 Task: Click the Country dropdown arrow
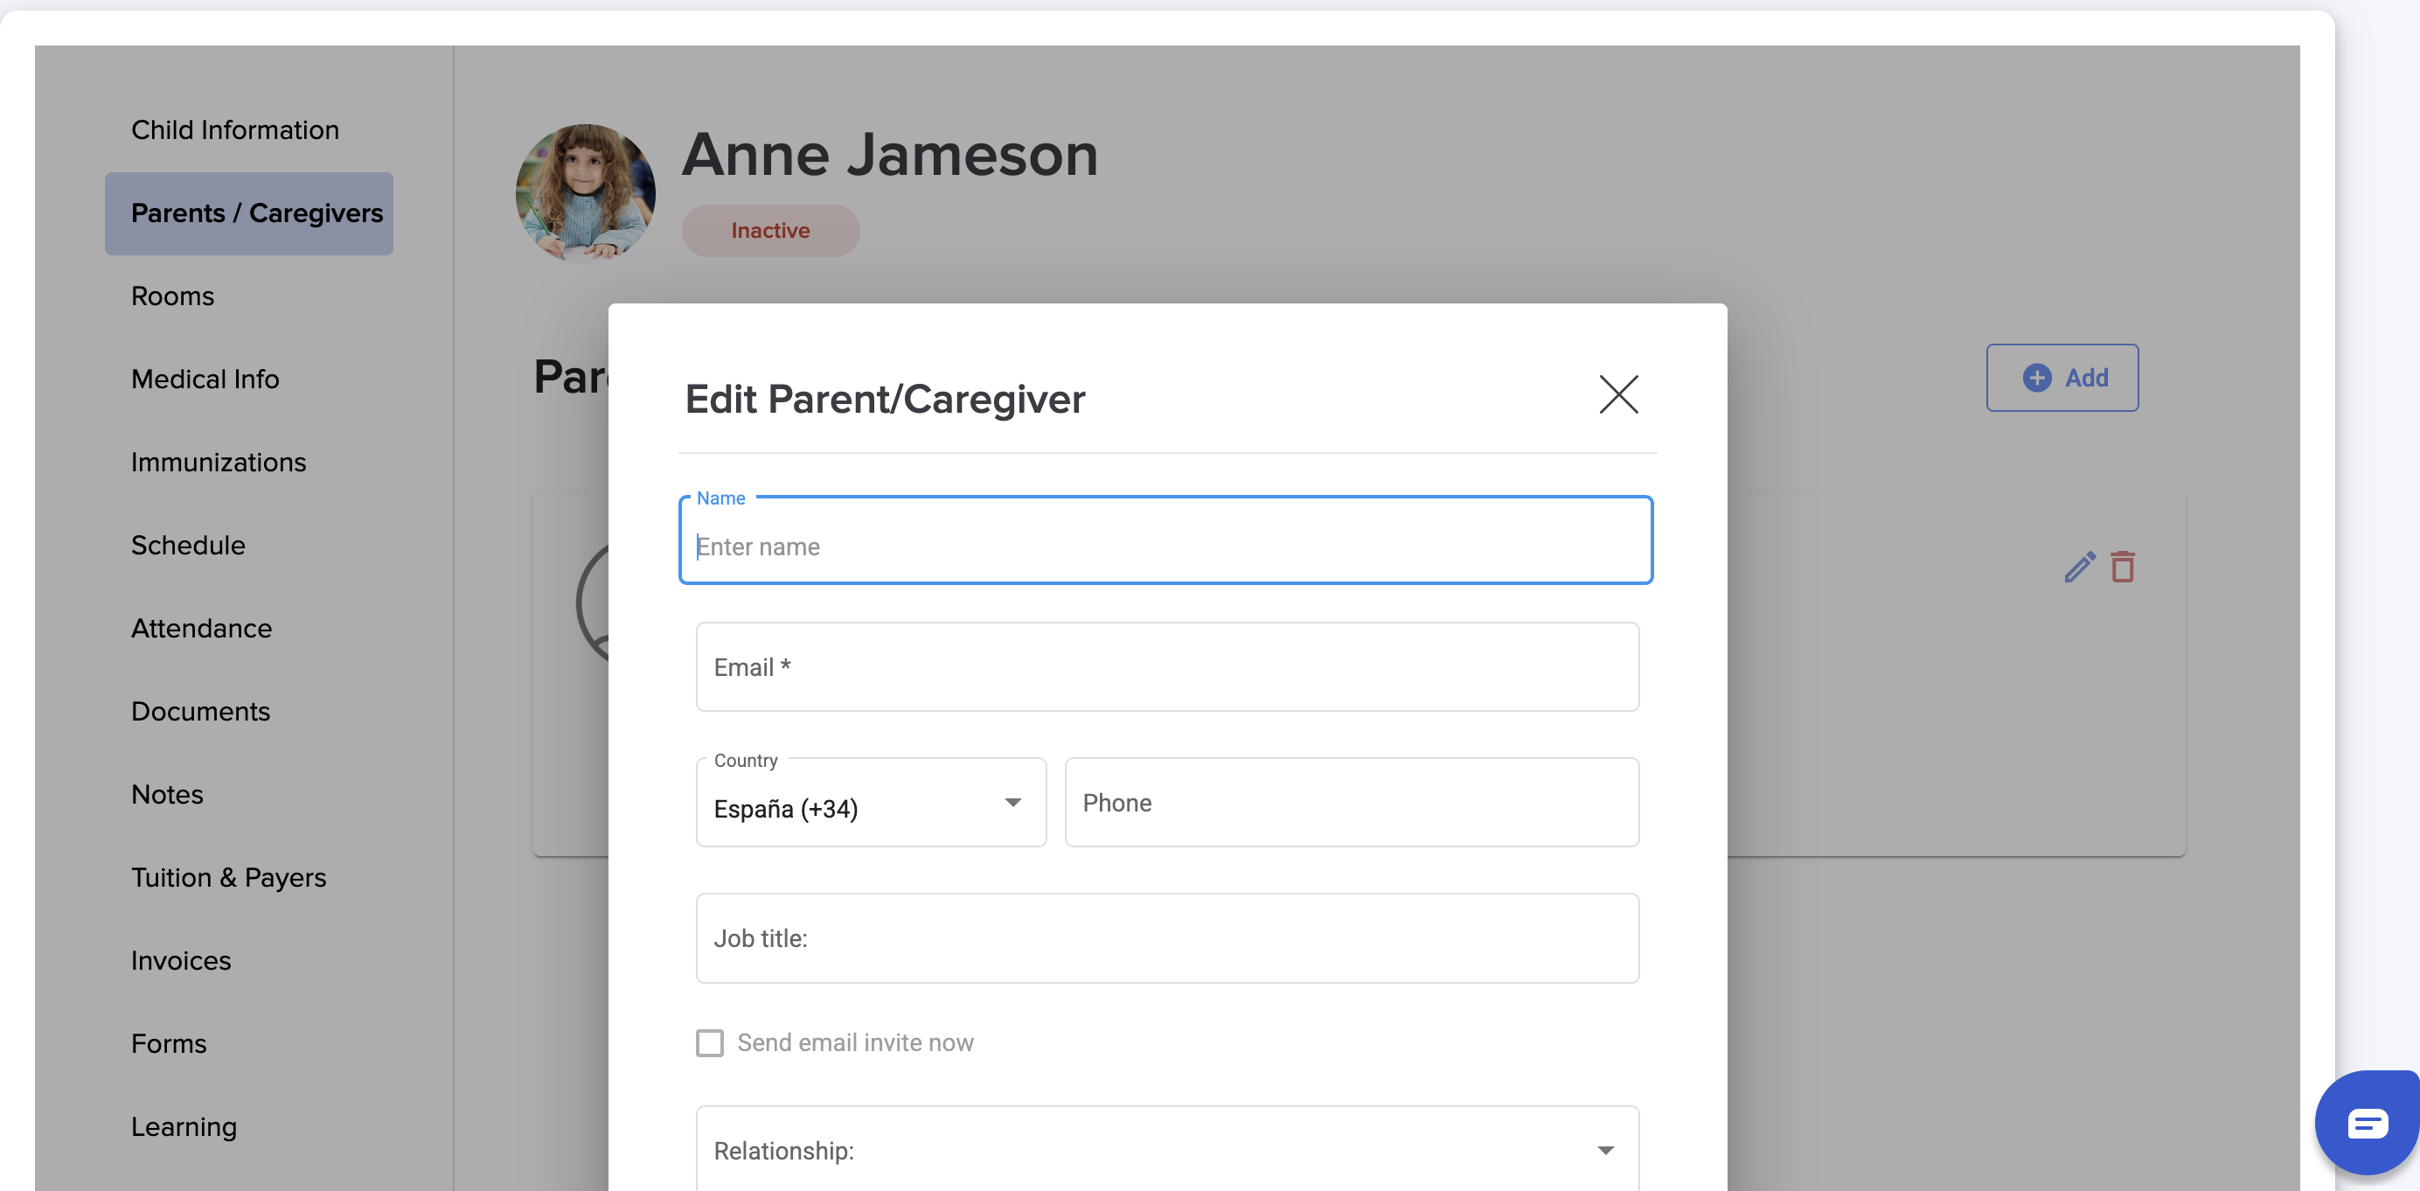point(1012,802)
